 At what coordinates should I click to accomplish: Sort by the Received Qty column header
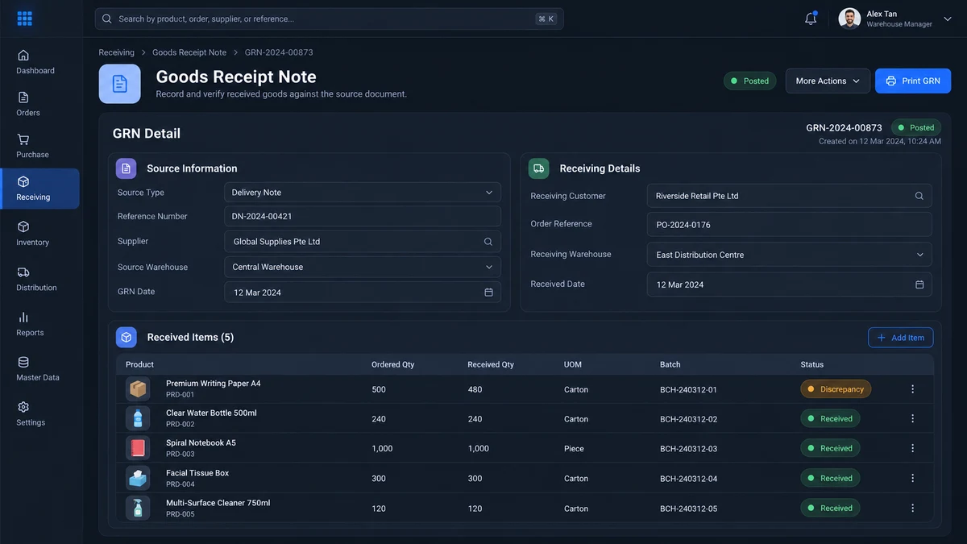coord(491,364)
